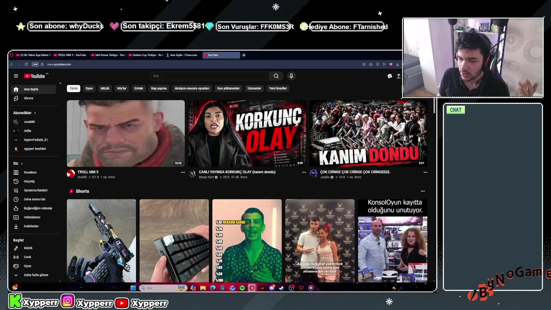Switch to Ana Sayfa - Chess.com tab
The width and height of the screenshot is (551, 310).
click(183, 55)
